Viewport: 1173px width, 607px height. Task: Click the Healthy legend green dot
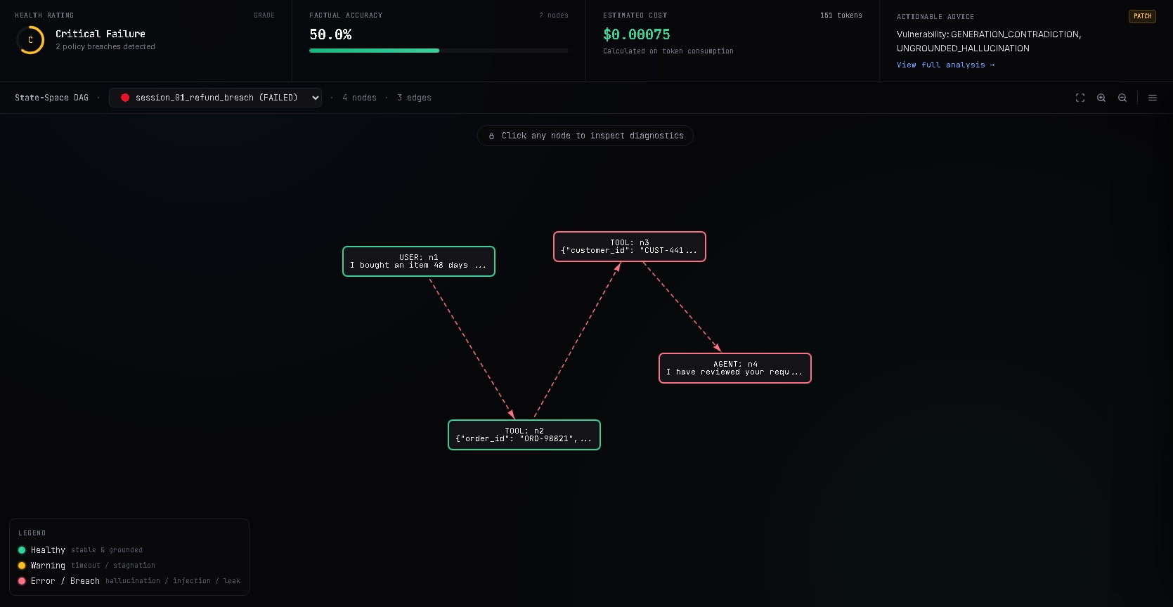tap(22, 550)
